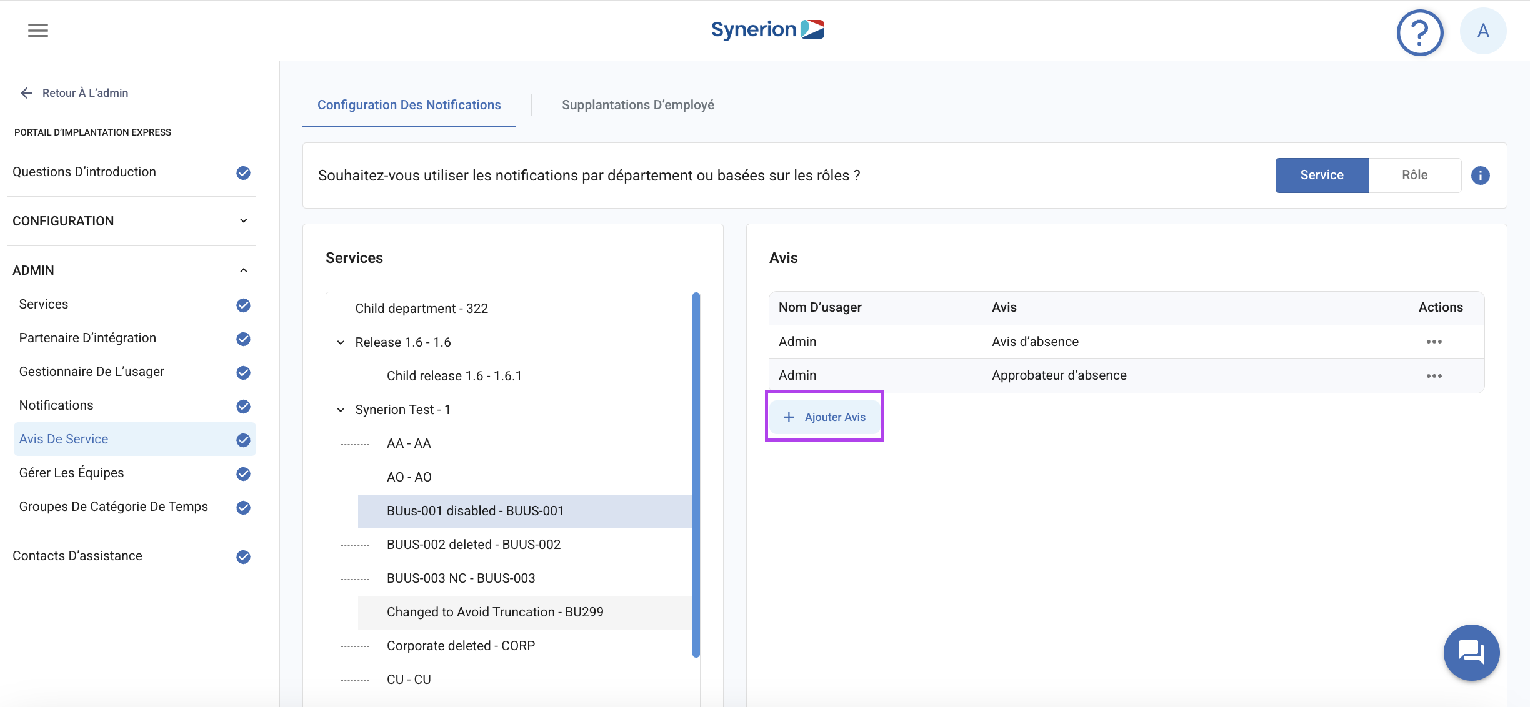Click checkmark next to Notifications
Image resolution: width=1530 pixels, height=707 pixels.
pos(243,406)
